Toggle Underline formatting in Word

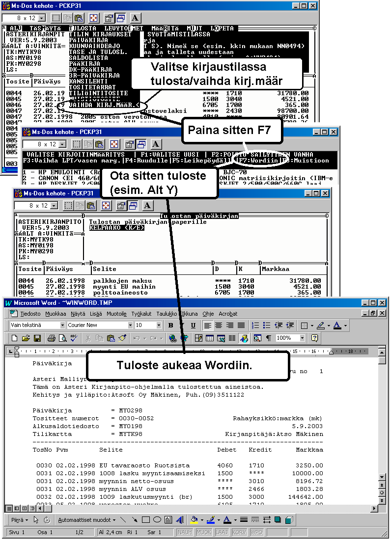193,325
